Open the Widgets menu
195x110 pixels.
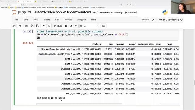point(81,20)
